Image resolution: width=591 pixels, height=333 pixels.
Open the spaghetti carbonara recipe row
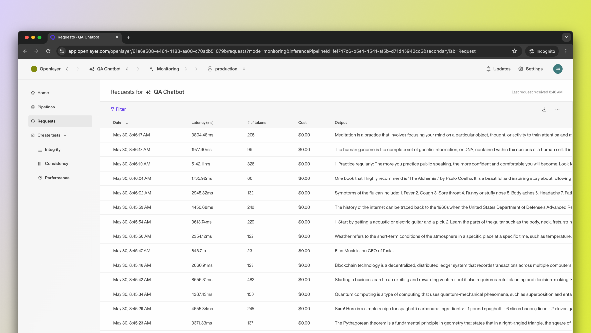[x=336, y=308]
